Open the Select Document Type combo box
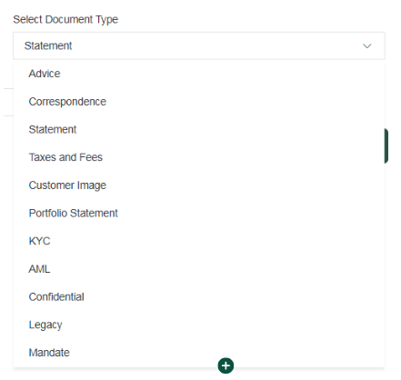Image resolution: width=401 pixels, height=380 pixels. point(199,45)
